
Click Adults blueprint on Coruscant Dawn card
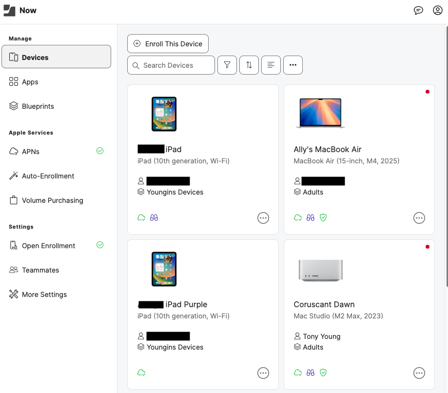309,347
